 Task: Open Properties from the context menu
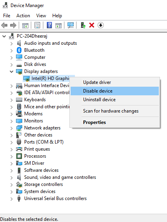tap(115, 122)
